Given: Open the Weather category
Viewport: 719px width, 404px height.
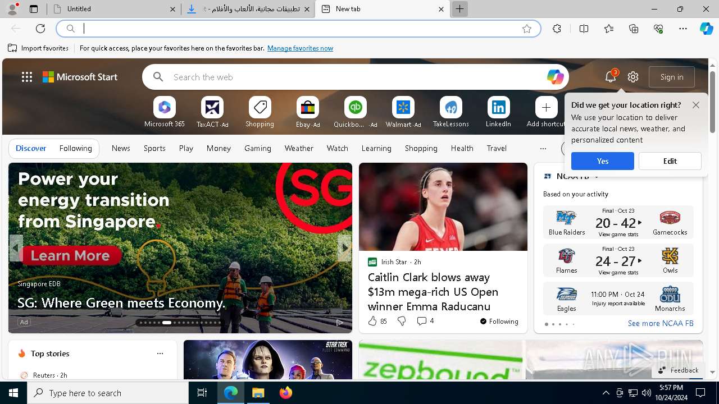Looking at the screenshot, I should tap(299, 148).
